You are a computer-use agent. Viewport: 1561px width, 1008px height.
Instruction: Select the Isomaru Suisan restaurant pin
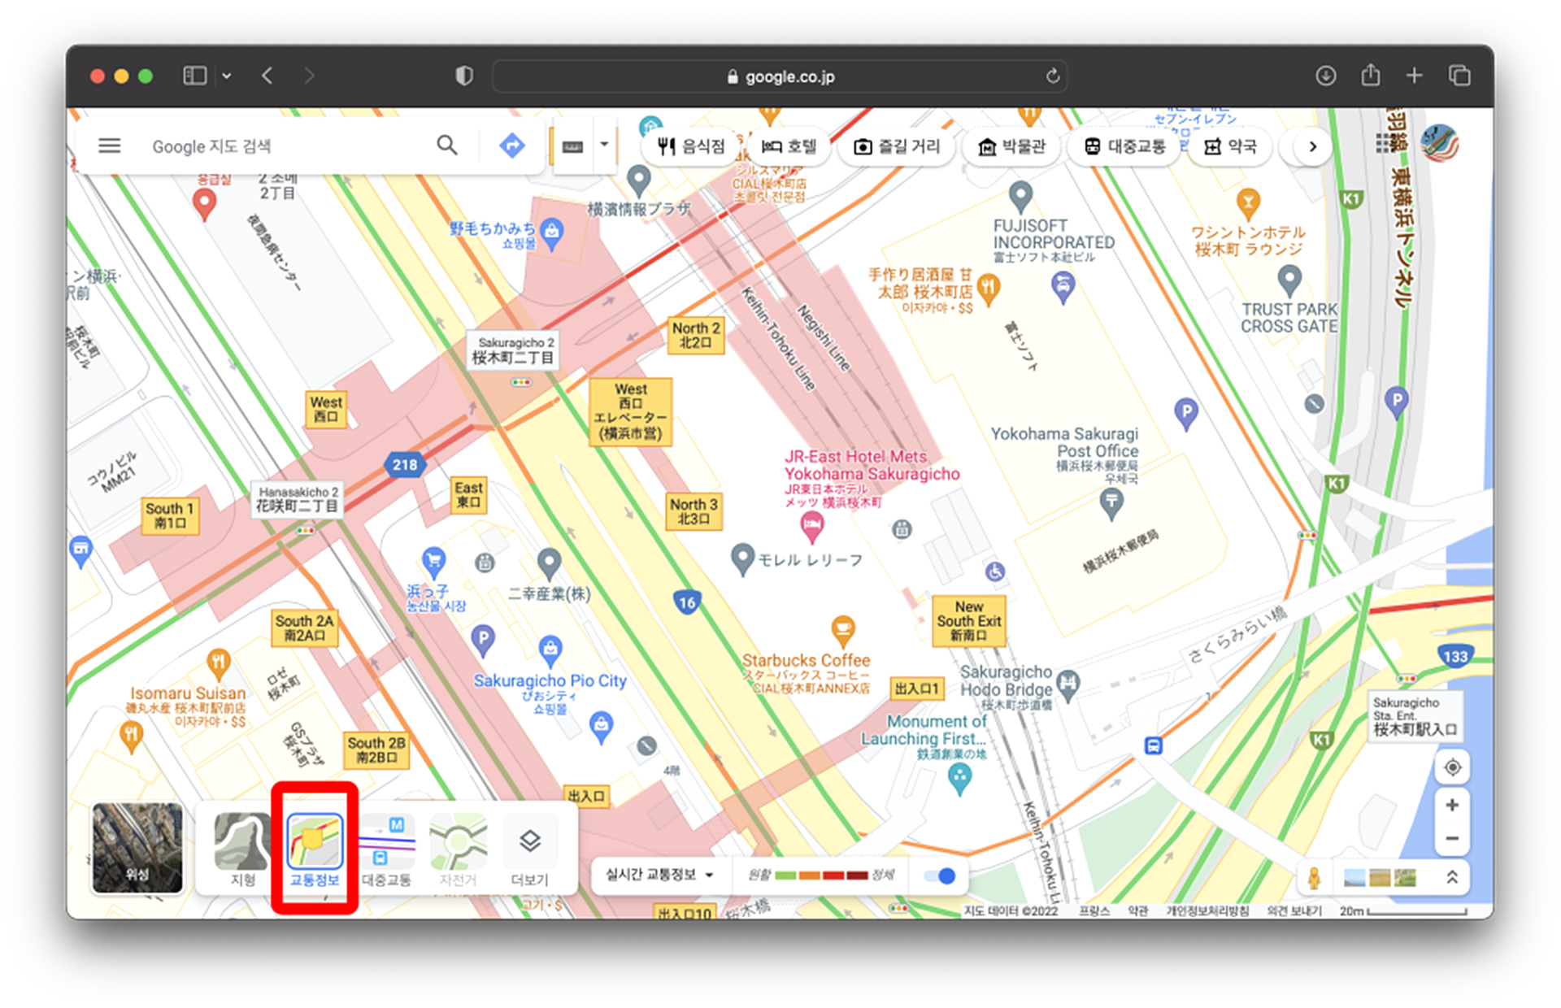click(x=218, y=664)
